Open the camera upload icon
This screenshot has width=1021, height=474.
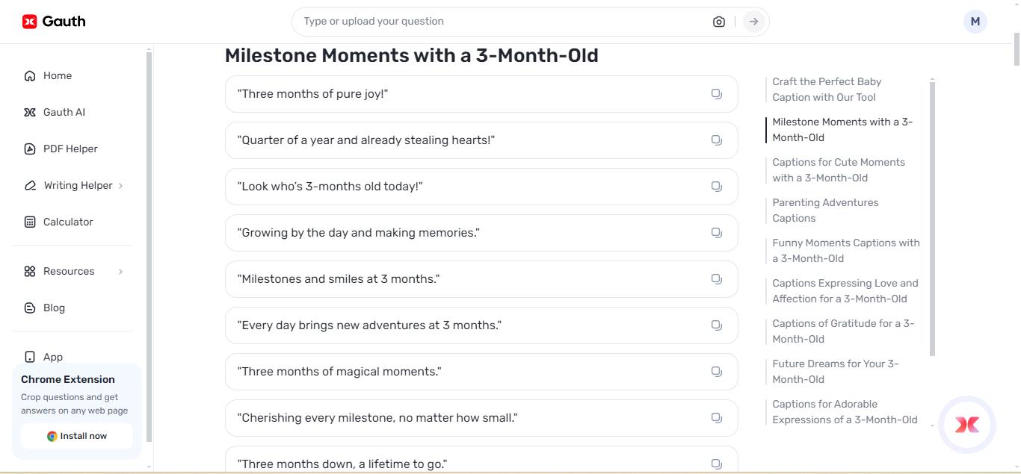coord(718,21)
